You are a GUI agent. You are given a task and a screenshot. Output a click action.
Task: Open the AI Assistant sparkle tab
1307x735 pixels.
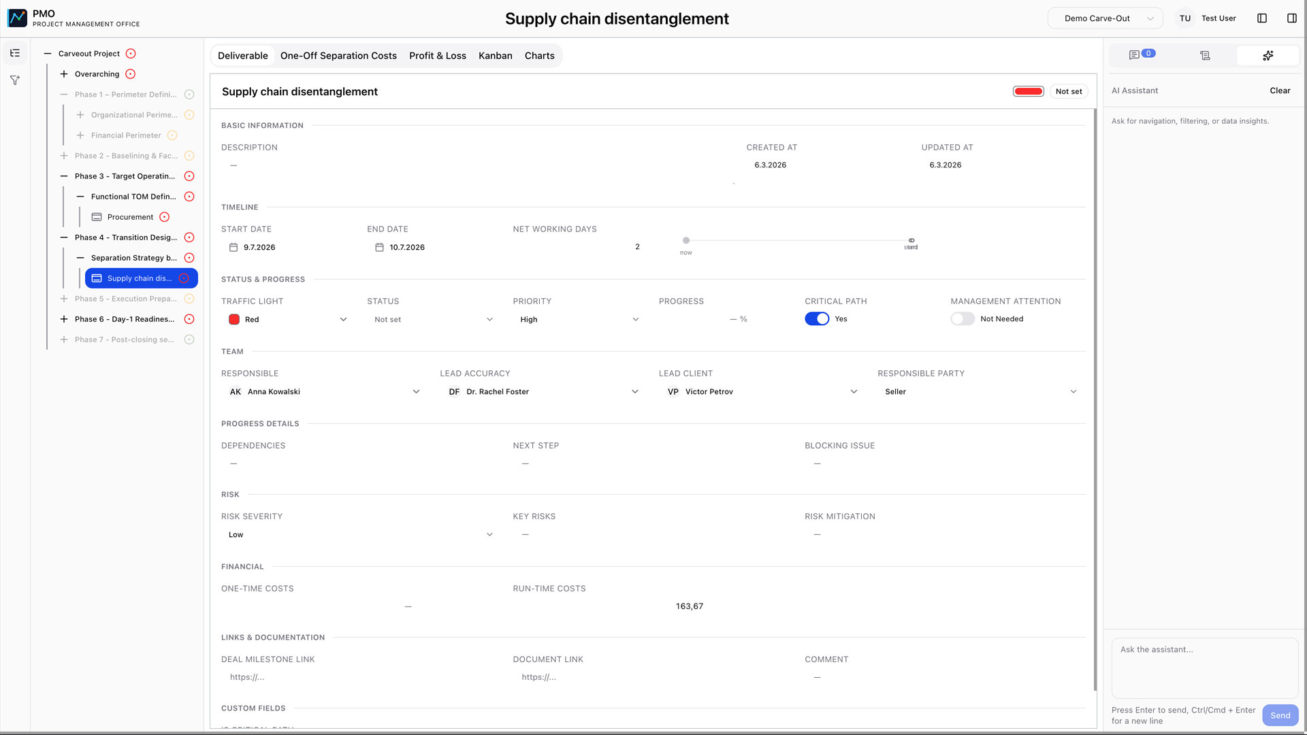pyautogui.click(x=1269, y=54)
